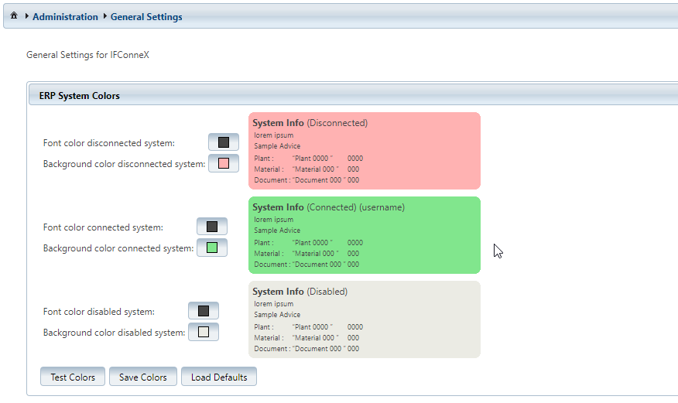Open font color picker for disconnected system
This screenshot has width=678, height=403.
[224, 142]
